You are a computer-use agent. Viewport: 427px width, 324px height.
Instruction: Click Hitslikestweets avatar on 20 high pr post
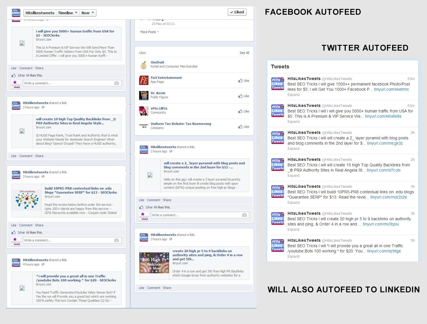point(144,237)
